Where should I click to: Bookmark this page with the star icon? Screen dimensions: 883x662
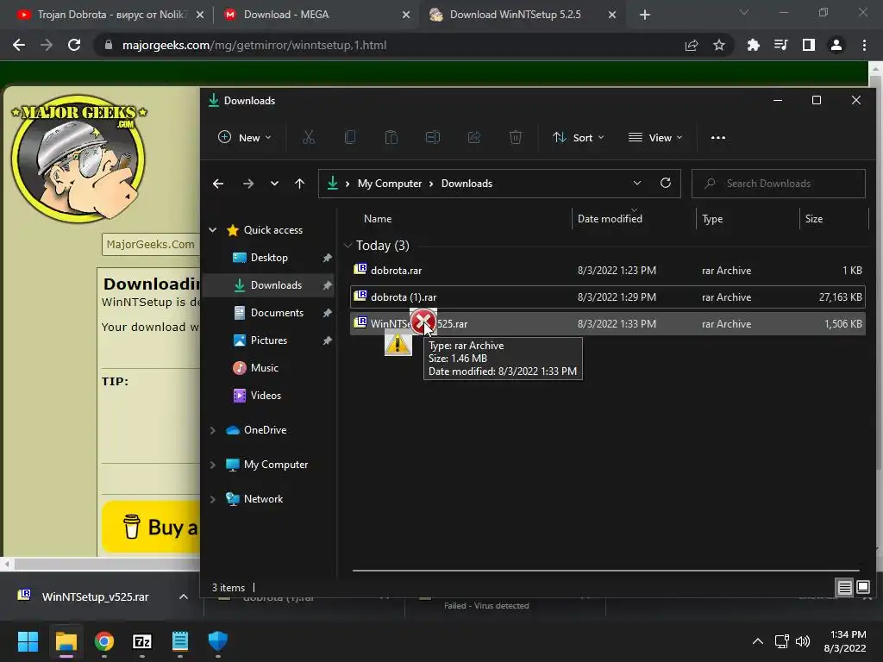pyautogui.click(x=719, y=45)
